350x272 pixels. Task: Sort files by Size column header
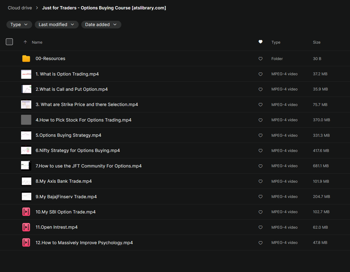316,42
